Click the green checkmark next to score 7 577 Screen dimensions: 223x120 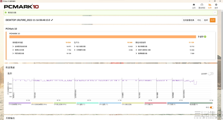click(205, 37)
